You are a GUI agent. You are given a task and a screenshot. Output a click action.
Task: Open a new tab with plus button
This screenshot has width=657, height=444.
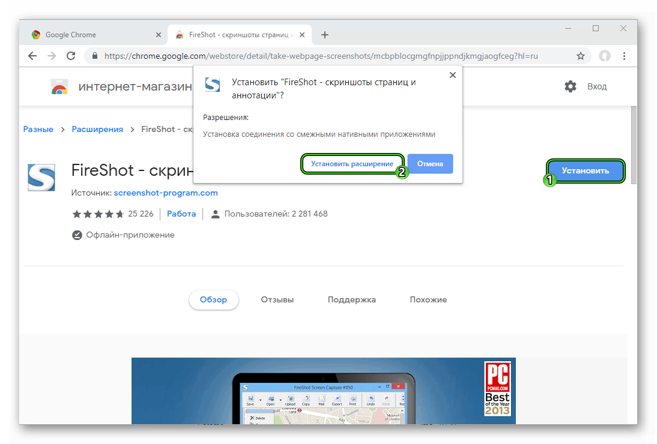click(325, 35)
